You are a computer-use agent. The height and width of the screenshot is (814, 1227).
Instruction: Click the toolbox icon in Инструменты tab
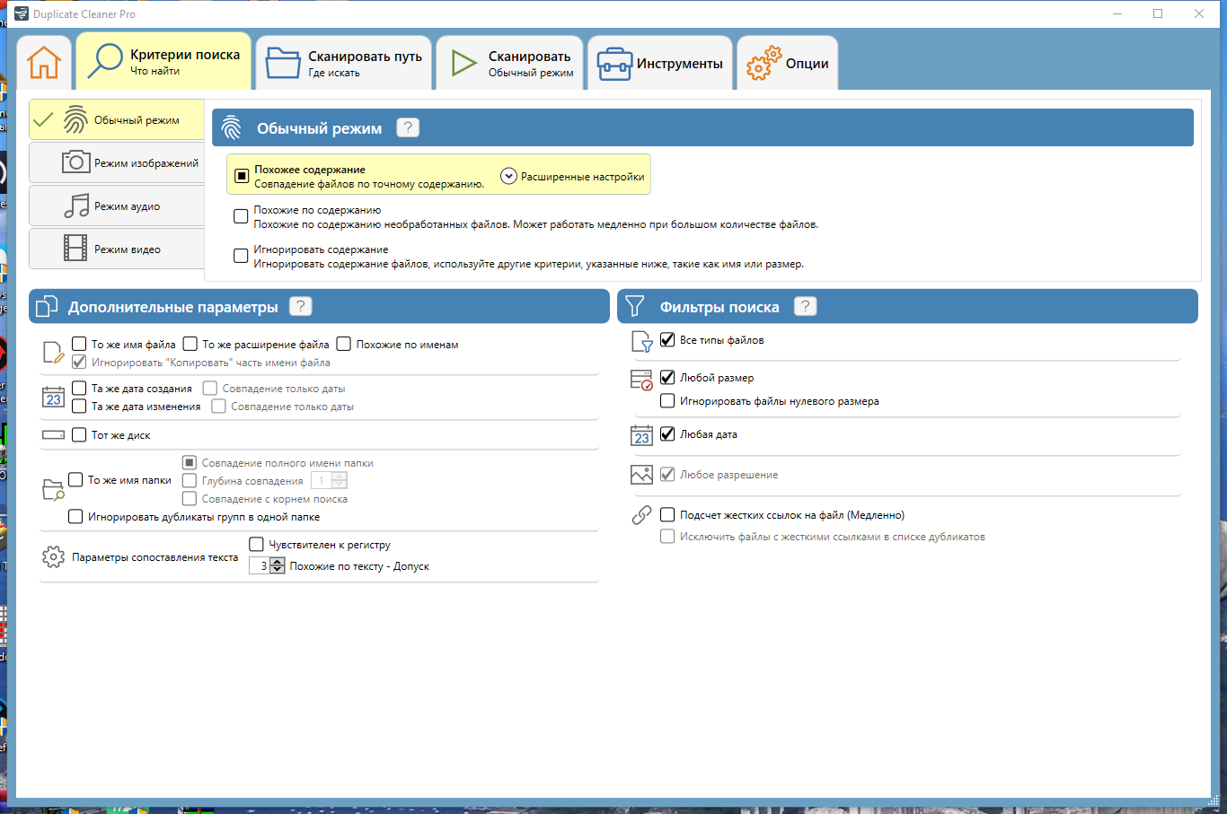click(614, 64)
